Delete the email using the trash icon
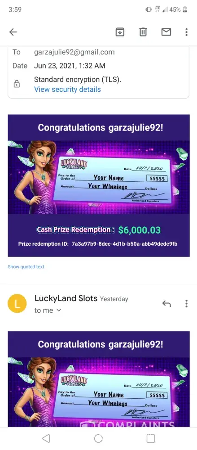This screenshot has height=450, width=197. [143, 32]
